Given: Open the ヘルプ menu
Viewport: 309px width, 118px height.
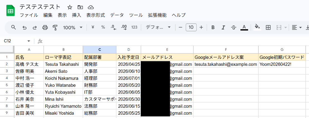Looking at the screenshot, I should coord(179,15).
